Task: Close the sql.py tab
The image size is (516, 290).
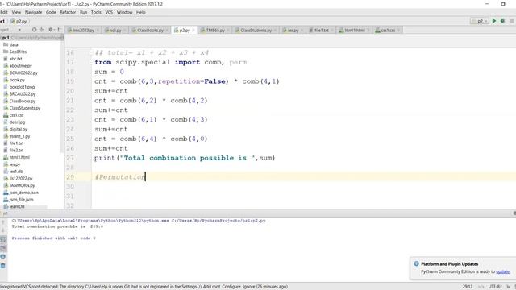Action: click(x=125, y=31)
